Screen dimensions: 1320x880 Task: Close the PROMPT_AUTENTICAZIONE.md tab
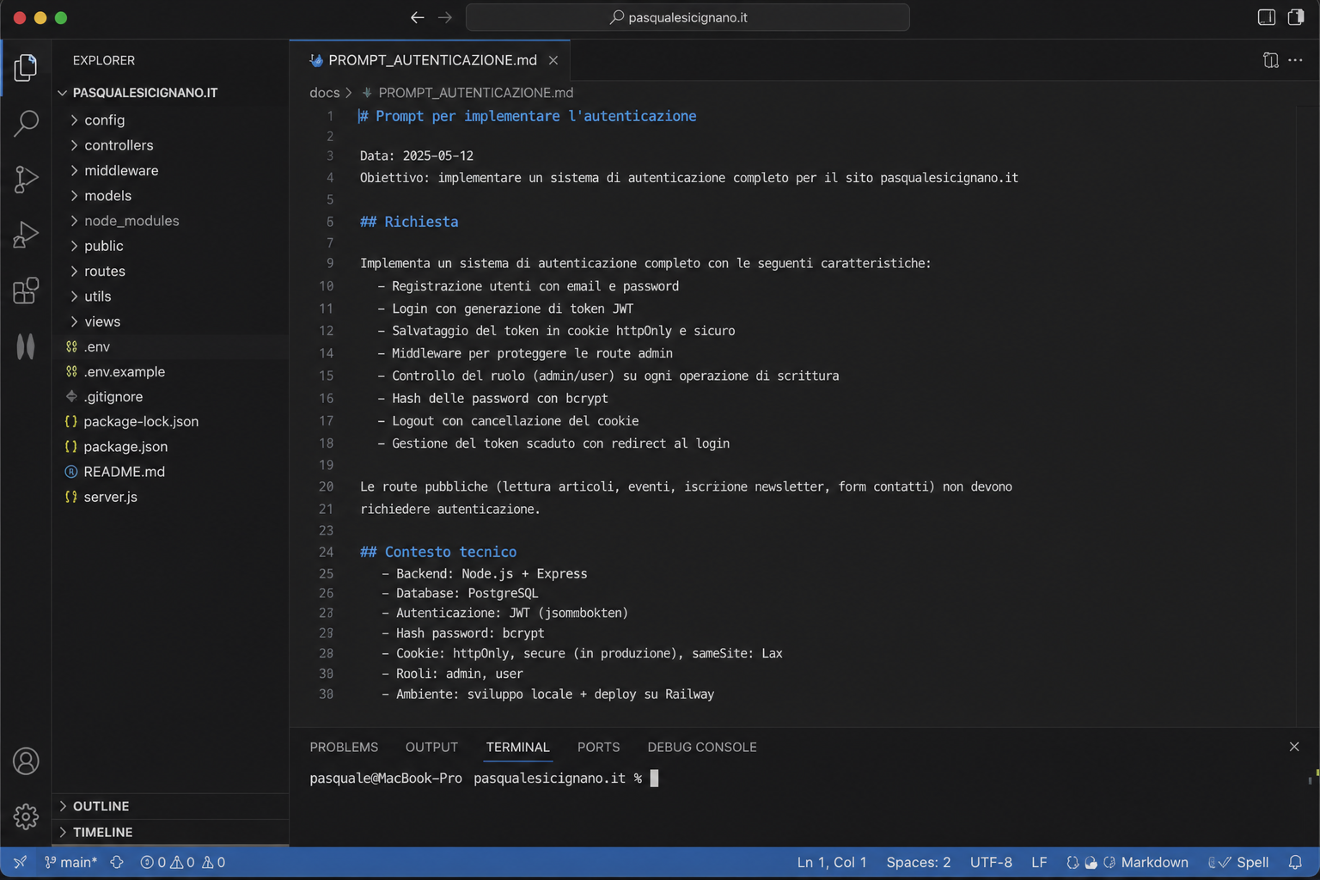tap(553, 60)
